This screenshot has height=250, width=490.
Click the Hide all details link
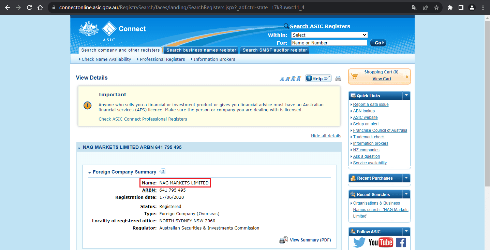(326, 136)
